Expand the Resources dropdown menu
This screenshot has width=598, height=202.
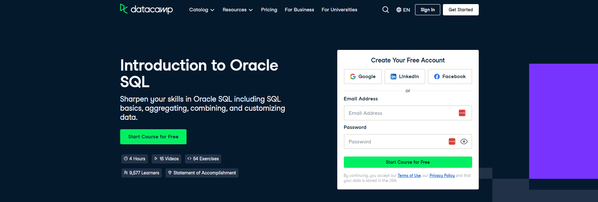pyautogui.click(x=238, y=10)
